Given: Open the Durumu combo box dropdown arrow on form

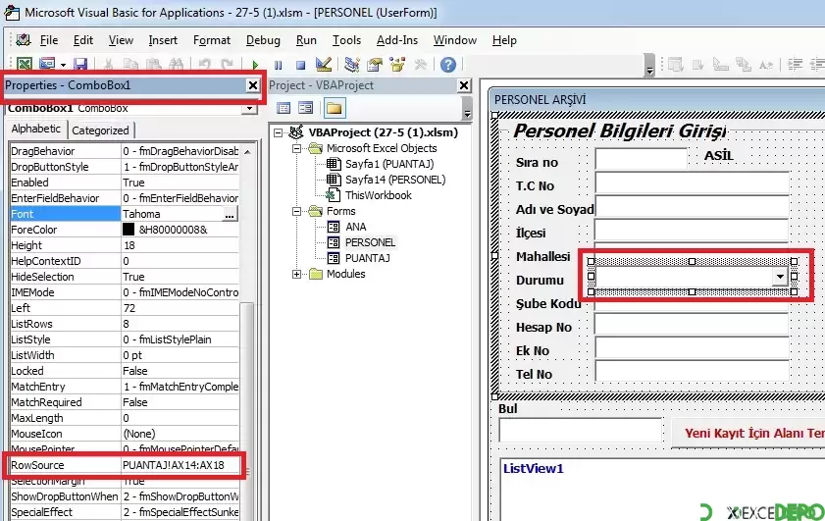Looking at the screenshot, I should point(780,277).
